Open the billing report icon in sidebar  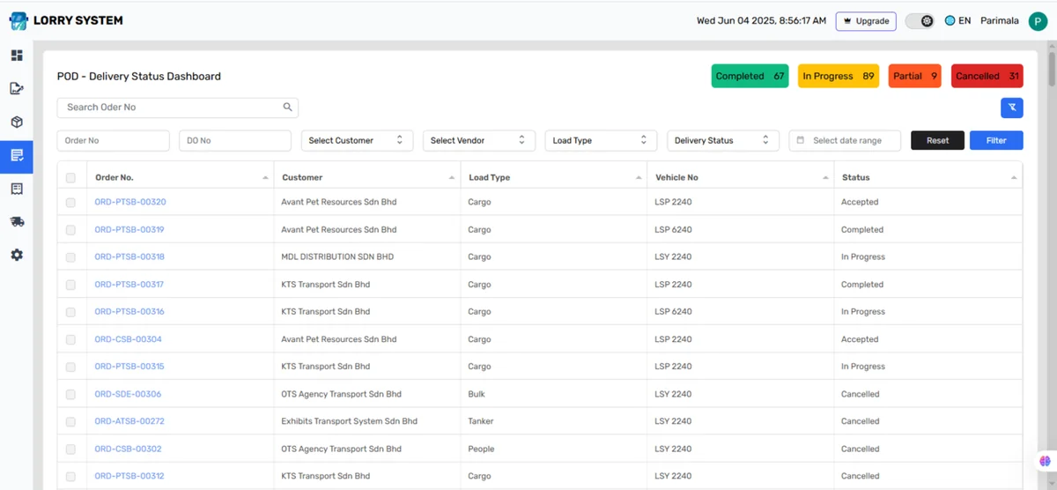(x=17, y=189)
